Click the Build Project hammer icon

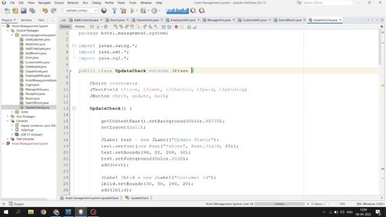(x=114, y=11)
